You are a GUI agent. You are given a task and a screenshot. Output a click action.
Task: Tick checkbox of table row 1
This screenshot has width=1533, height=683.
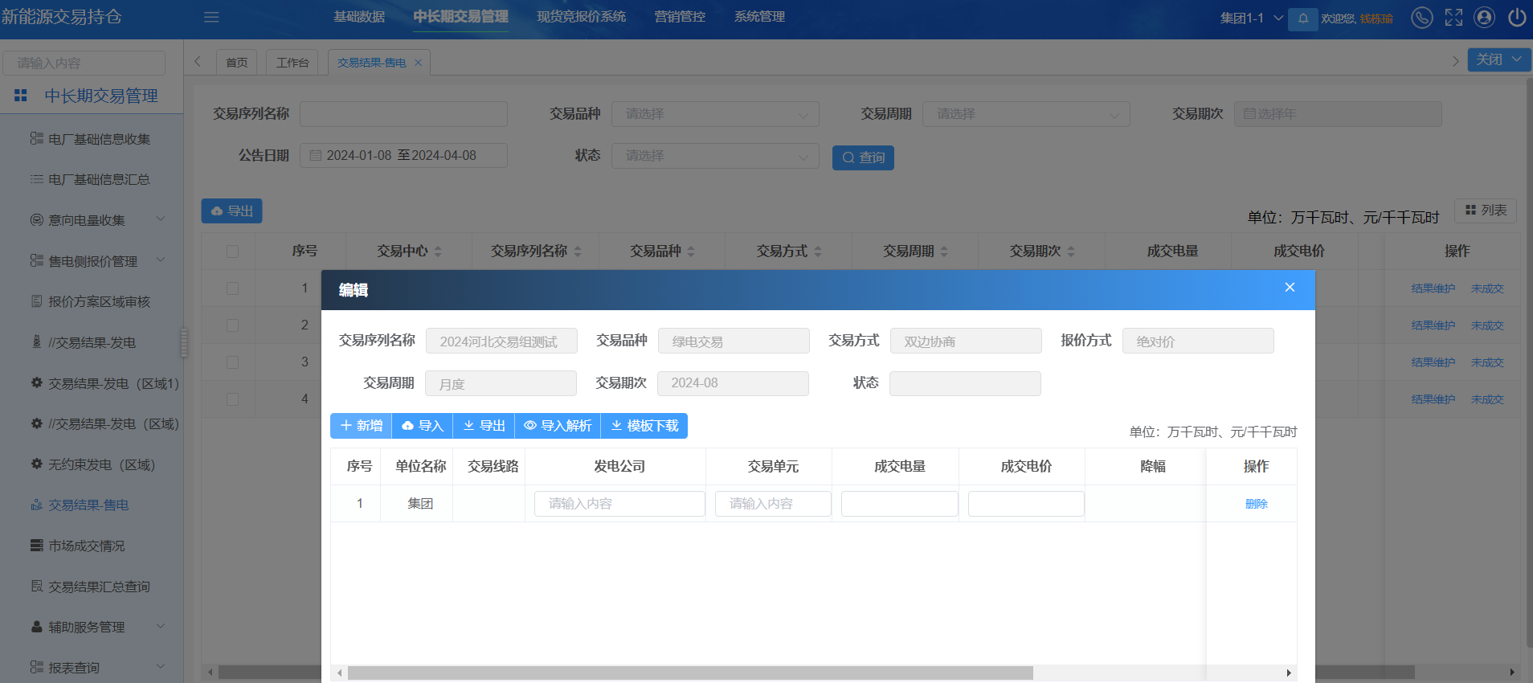(x=232, y=288)
